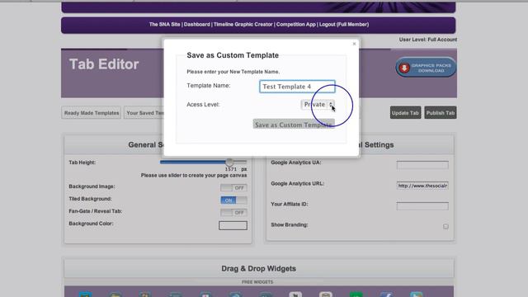Click Logout (Full Member) link
Image resolution: width=528 pixels, height=297 pixels.
344,24
